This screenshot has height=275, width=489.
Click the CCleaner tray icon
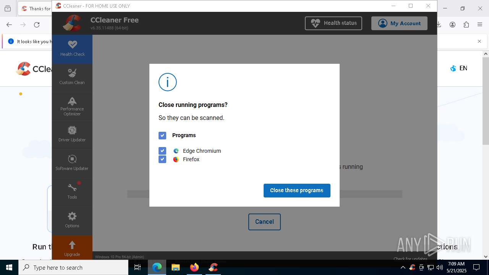412,267
